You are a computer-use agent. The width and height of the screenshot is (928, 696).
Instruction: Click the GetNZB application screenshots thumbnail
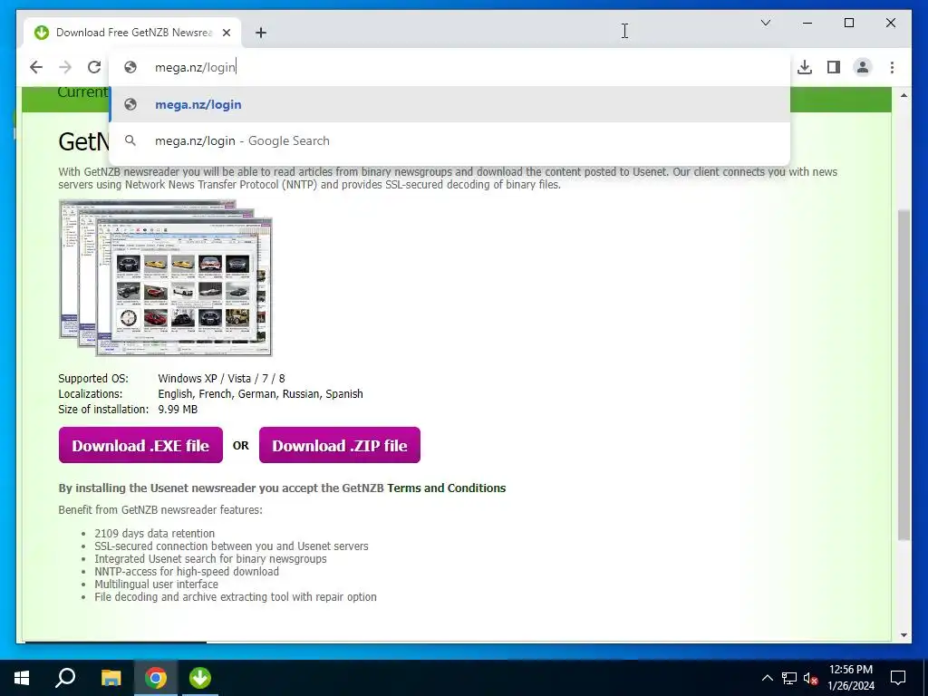[x=166, y=277]
